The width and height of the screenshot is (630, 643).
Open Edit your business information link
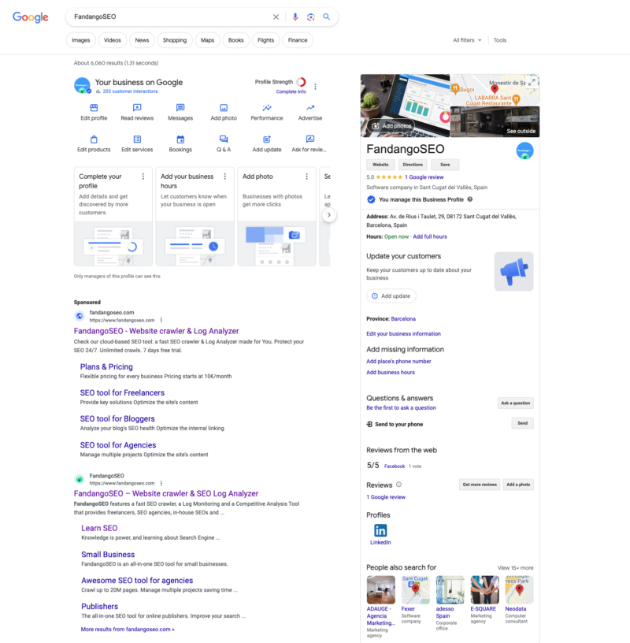click(x=404, y=334)
